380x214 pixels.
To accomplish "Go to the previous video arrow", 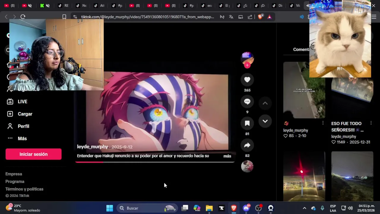I will click(265, 103).
